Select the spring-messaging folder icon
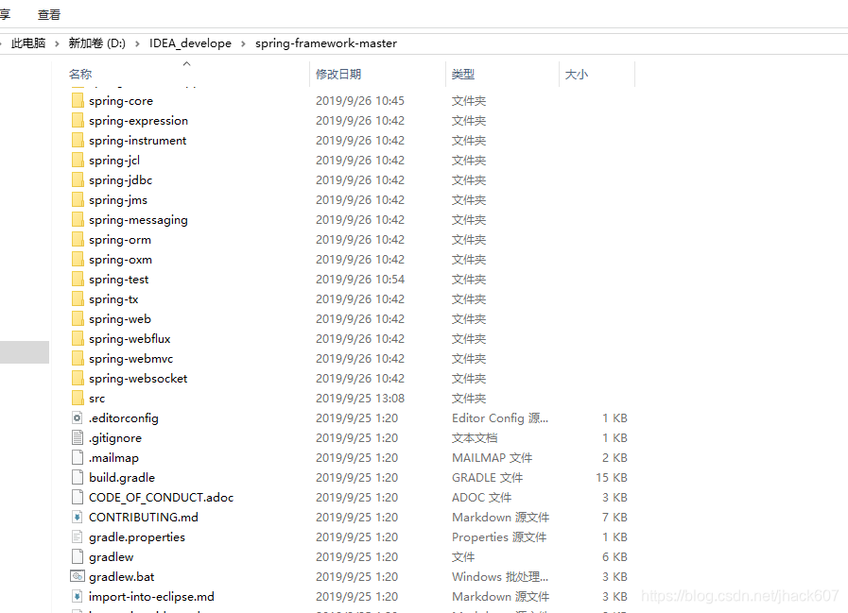The height and width of the screenshot is (613, 848). (78, 219)
